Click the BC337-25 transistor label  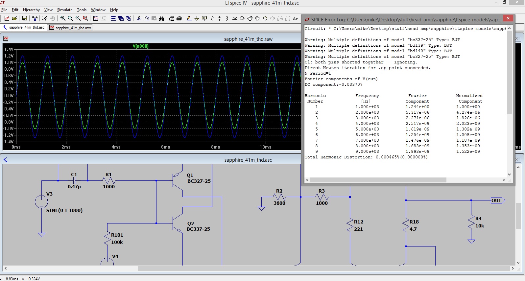(x=198, y=229)
